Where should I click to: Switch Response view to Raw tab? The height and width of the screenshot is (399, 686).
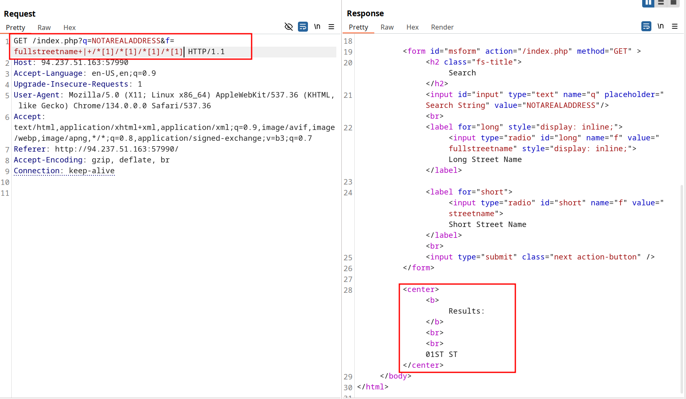pyautogui.click(x=387, y=27)
